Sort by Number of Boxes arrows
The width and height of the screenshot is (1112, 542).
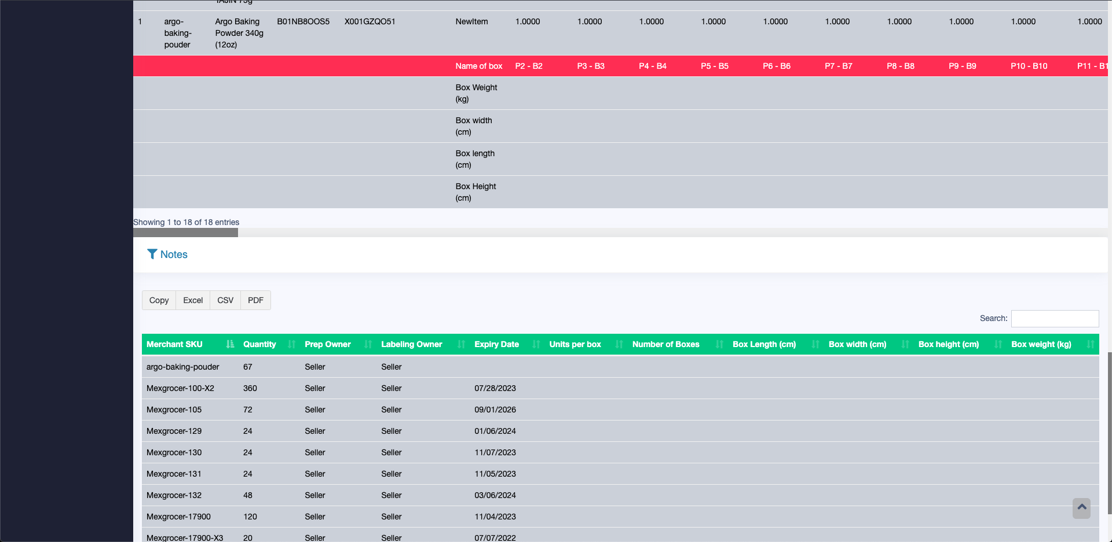click(720, 344)
